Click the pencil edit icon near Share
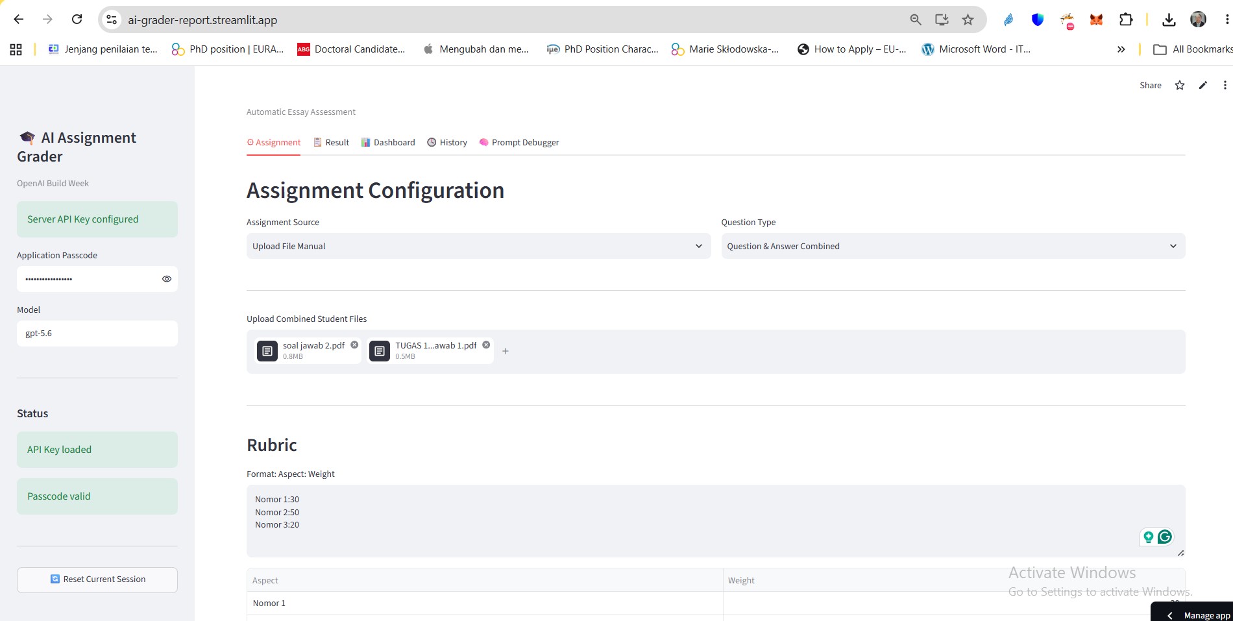 1202,85
